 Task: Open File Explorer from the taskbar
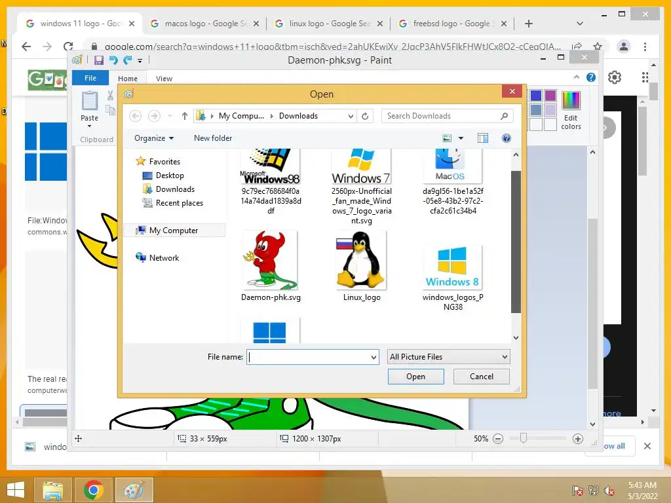click(x=52, y=489)
